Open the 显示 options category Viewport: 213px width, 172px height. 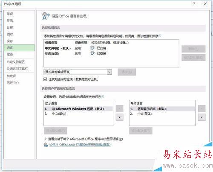pyautogui.click(x=10, y=20)
